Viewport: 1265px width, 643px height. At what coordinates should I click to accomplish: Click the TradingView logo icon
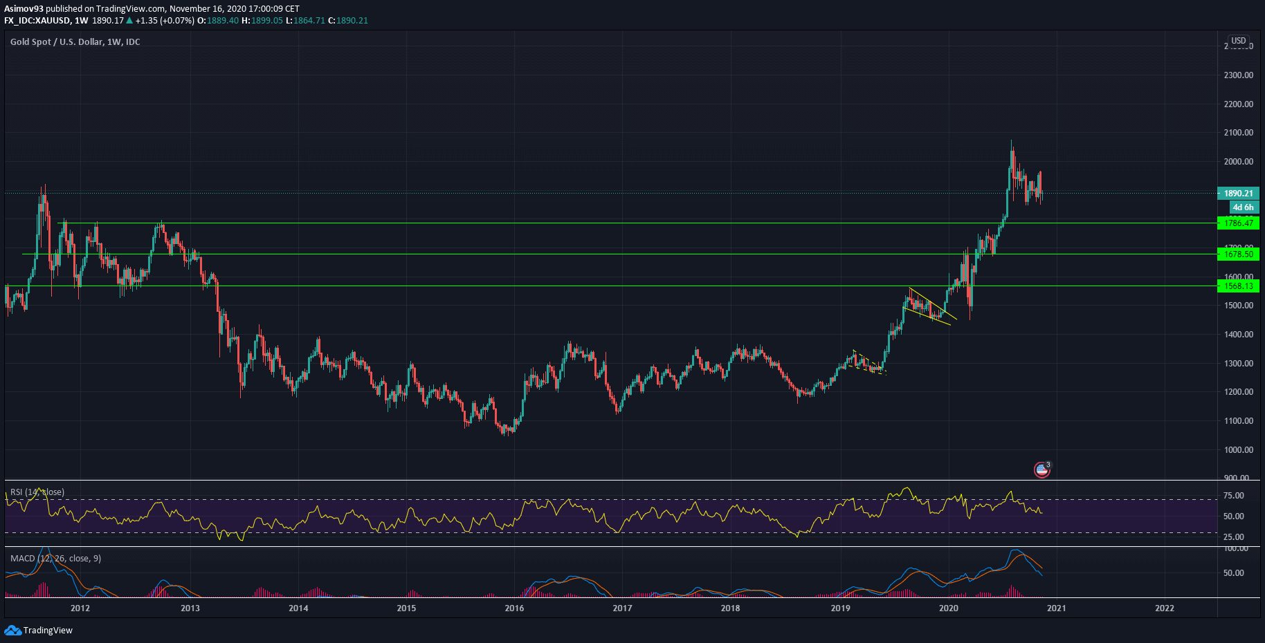tap(12, 630)
